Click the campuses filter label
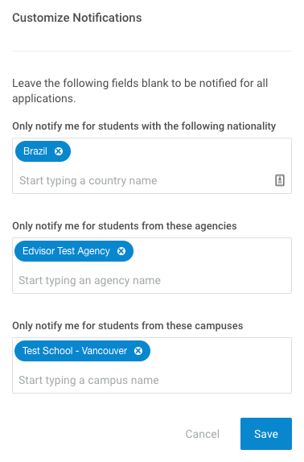Viewport: 304px width, 462px height. pos(127,326)
